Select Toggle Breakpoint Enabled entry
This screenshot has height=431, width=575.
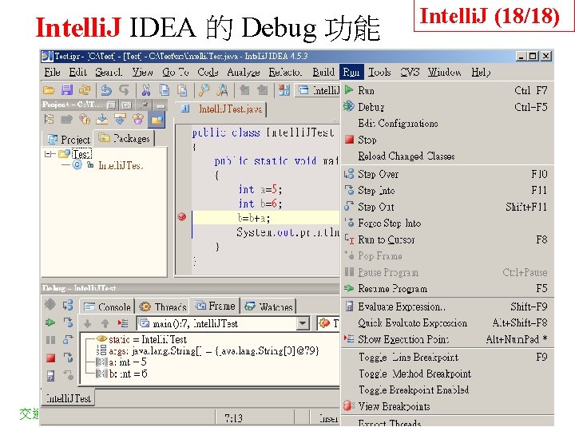click(446, 390)
